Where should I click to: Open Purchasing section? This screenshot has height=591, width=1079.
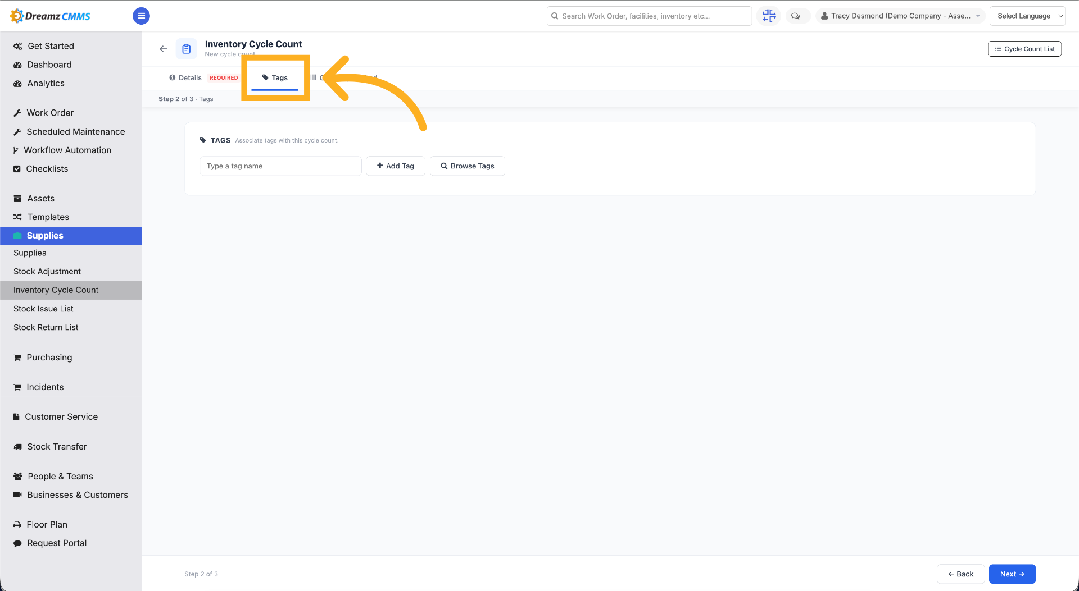[x=49, y=358]
